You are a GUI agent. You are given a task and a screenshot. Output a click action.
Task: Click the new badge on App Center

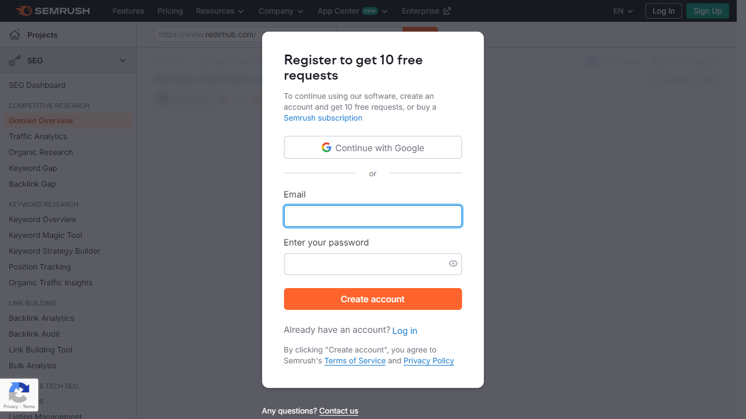pos(370,11)
